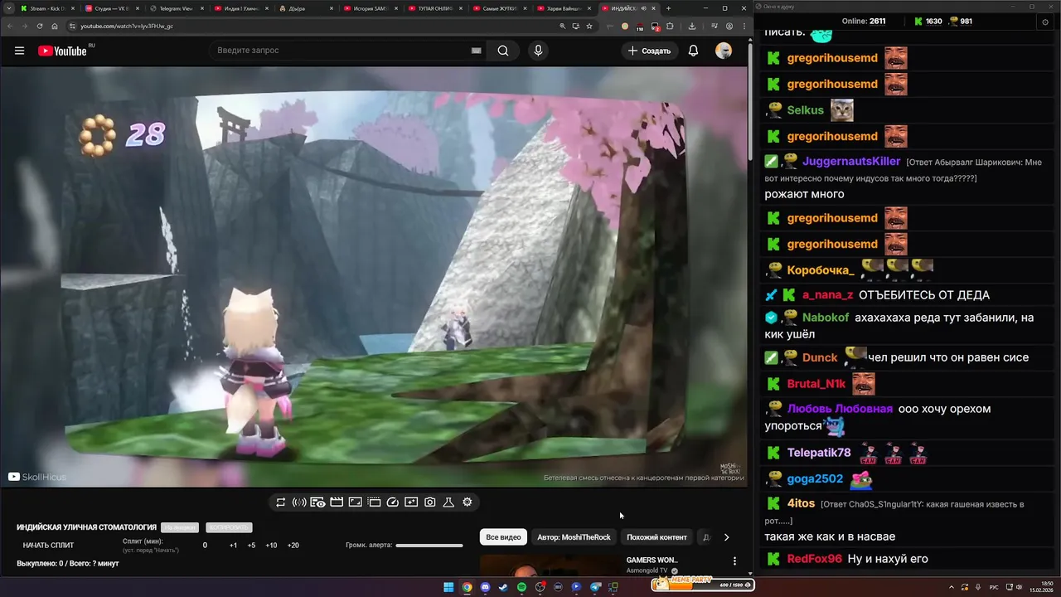Click the loop icon in player toolbar
1061x597 pixels.
click(281, 502)
